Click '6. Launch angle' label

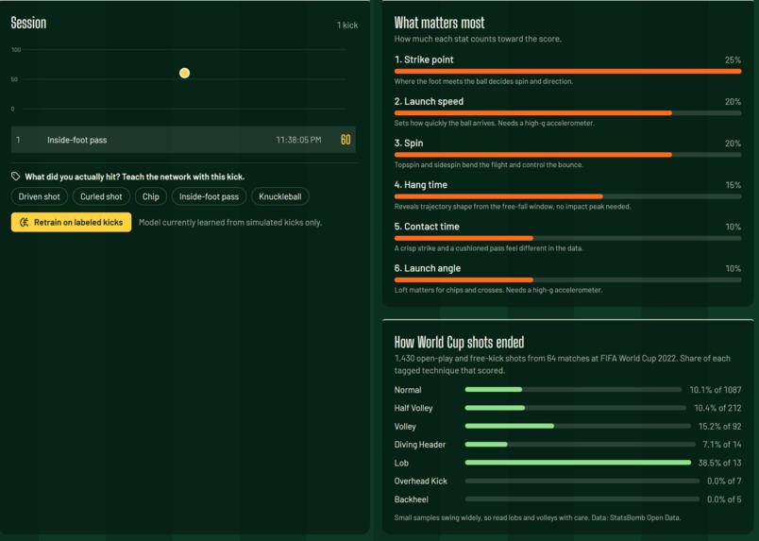pyautogui.click(x=428, y=268)
